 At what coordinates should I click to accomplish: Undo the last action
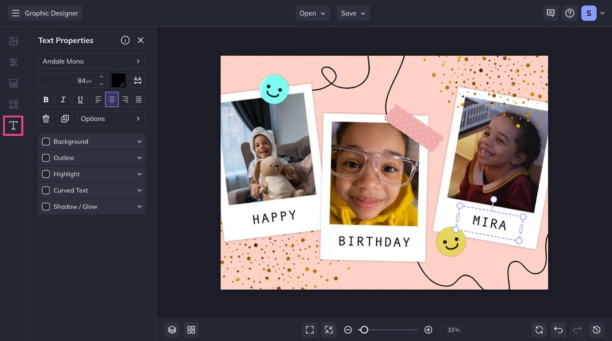click(558, 330)
